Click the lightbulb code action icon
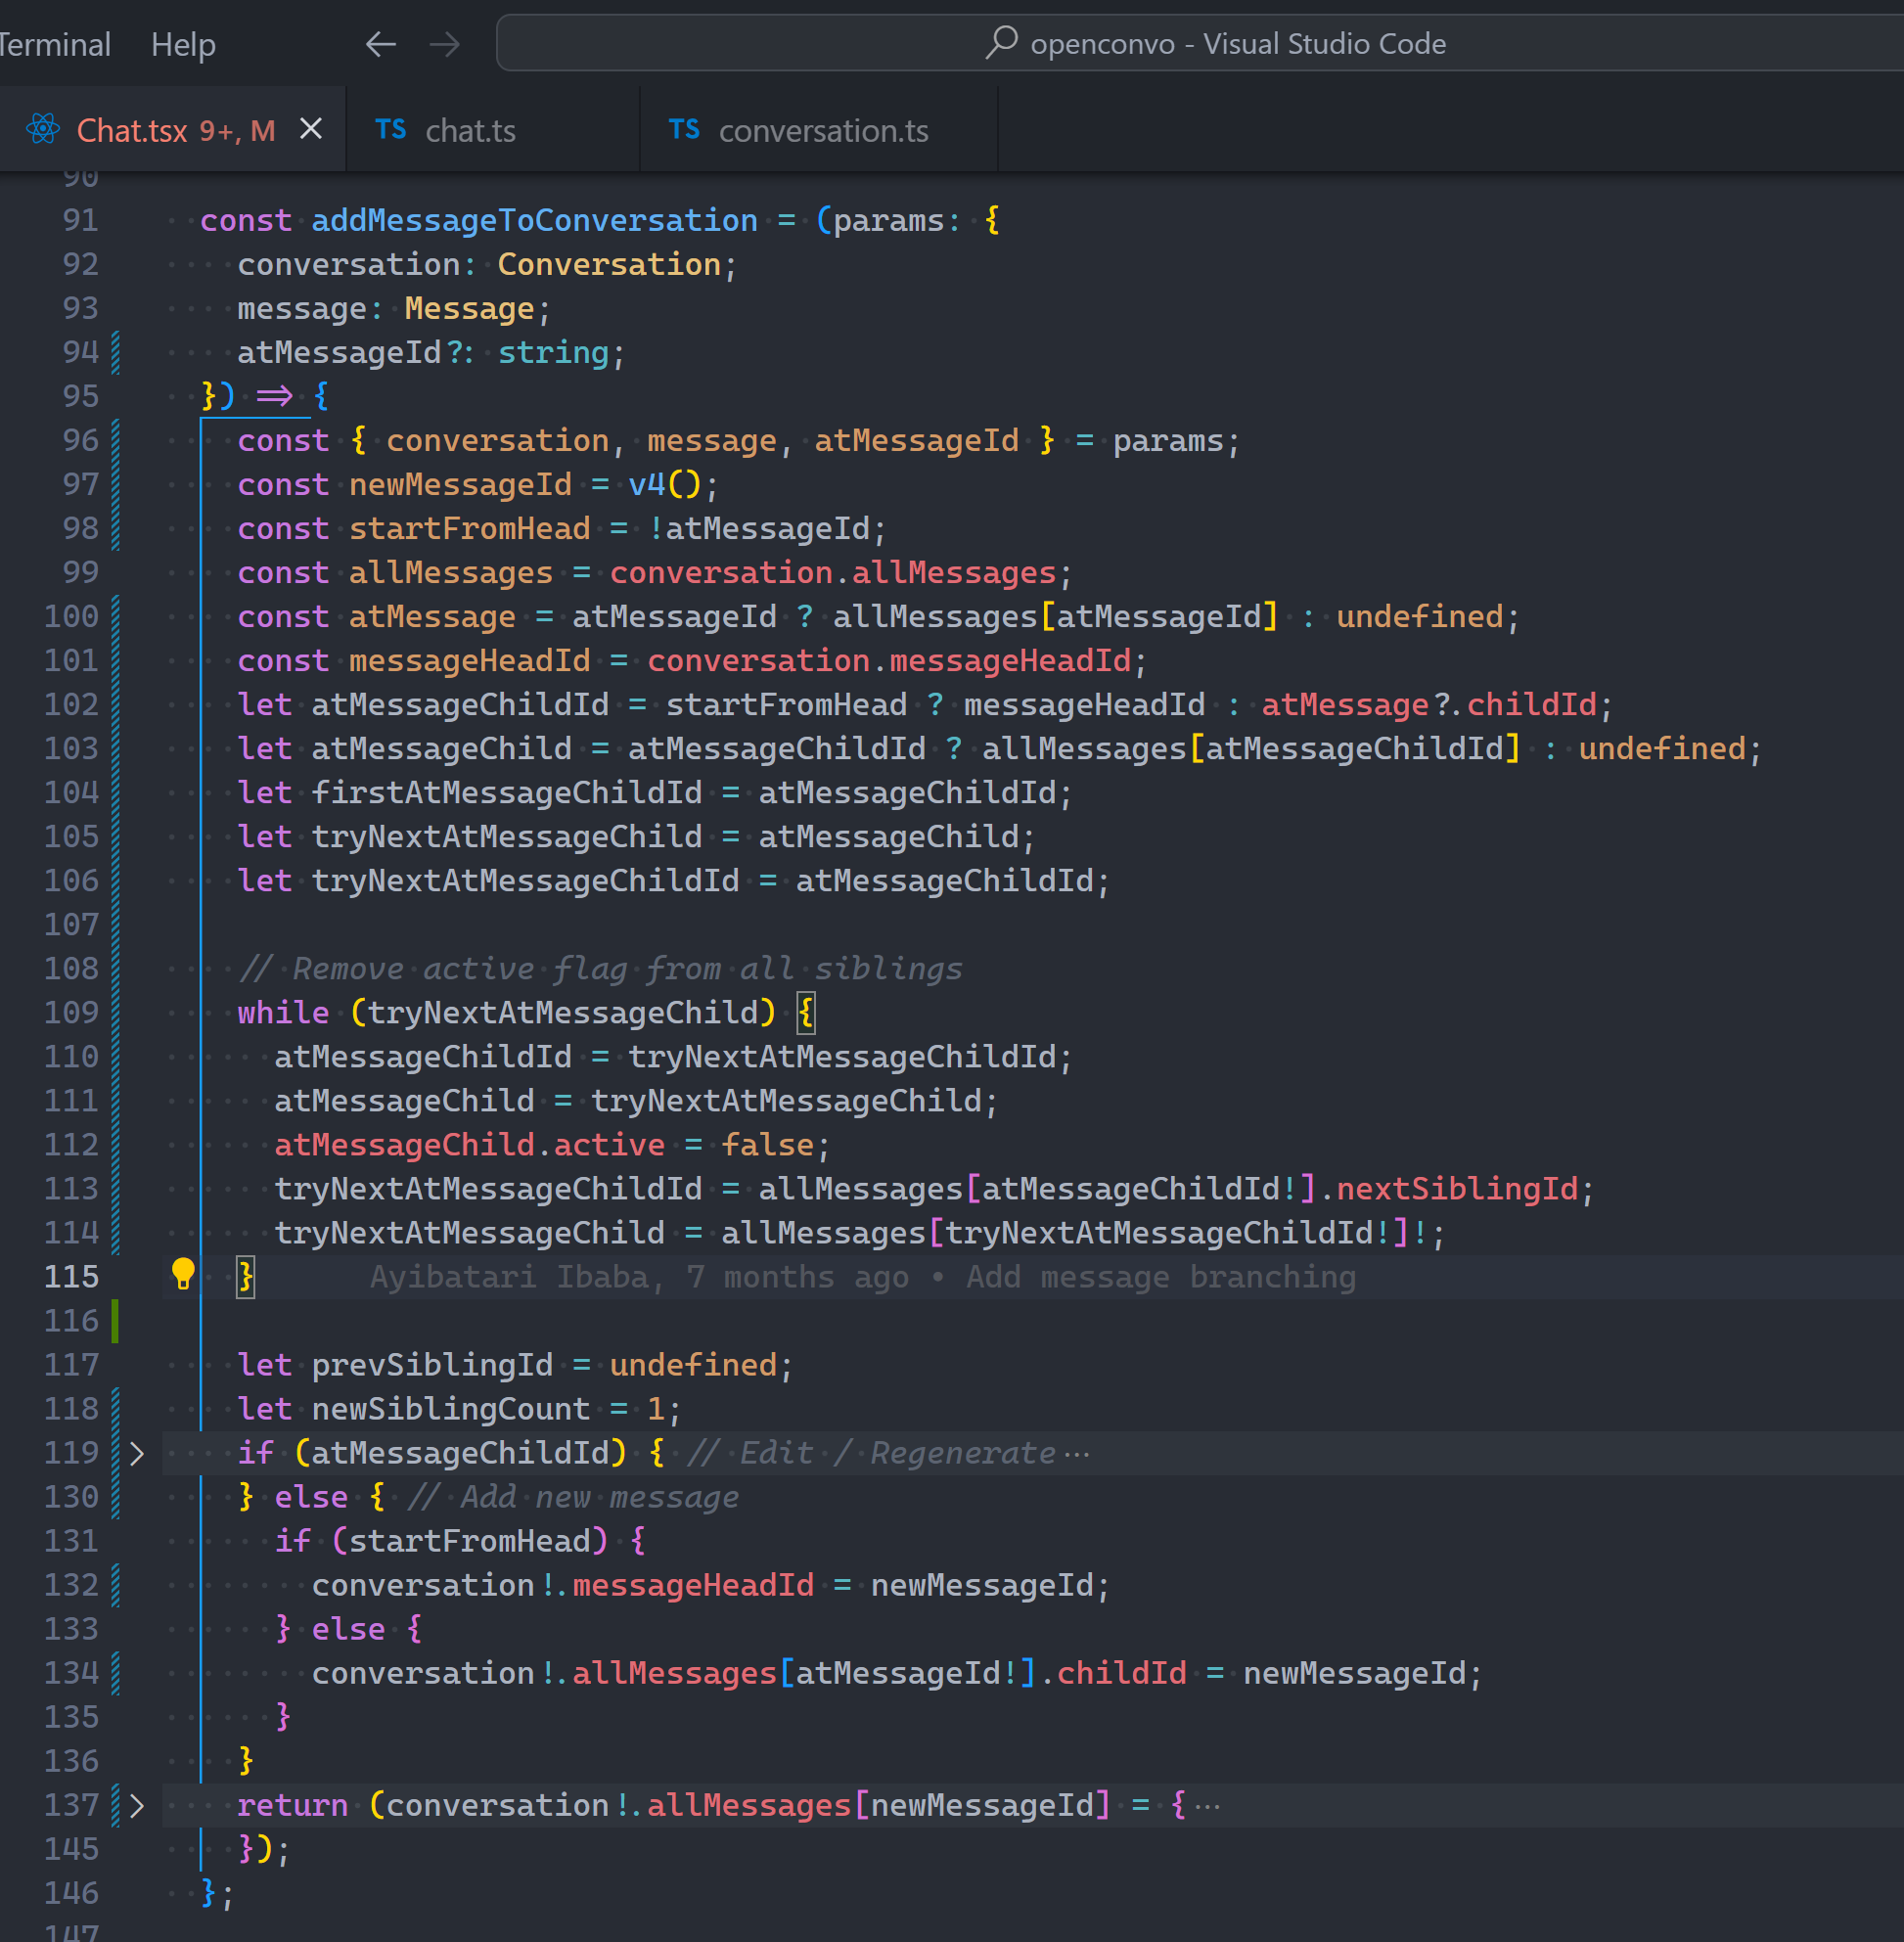Screen dimensions: 1904x1942 (x=183, y=1274)
